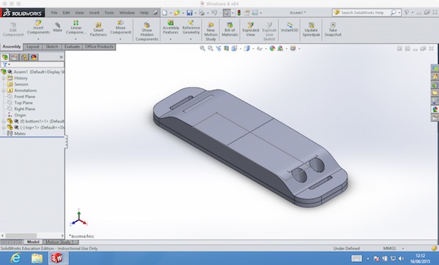This screenshot has width=439, height=265.
Task: Select the Mate tool
Action: click(x=57, y=28)
